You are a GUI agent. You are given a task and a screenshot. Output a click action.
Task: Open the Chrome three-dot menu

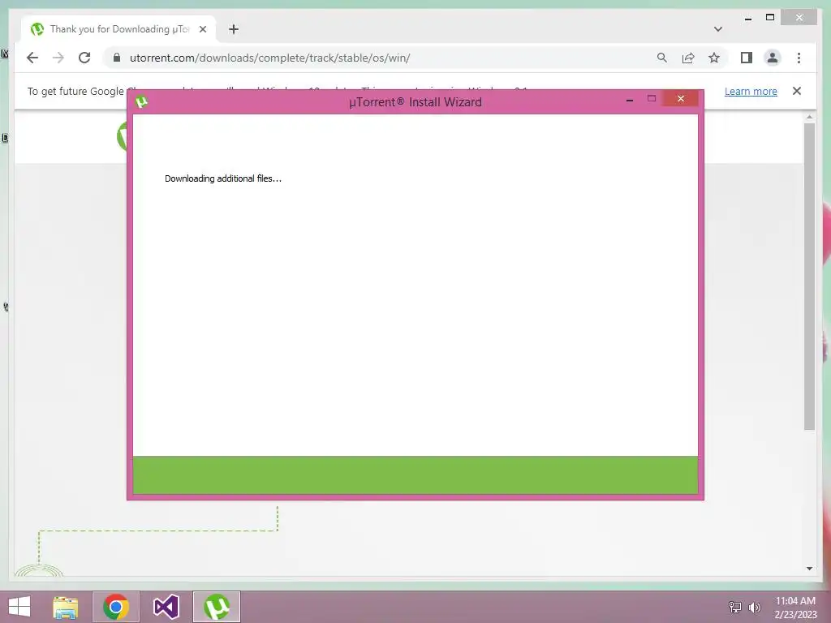(x=799, y=58)
